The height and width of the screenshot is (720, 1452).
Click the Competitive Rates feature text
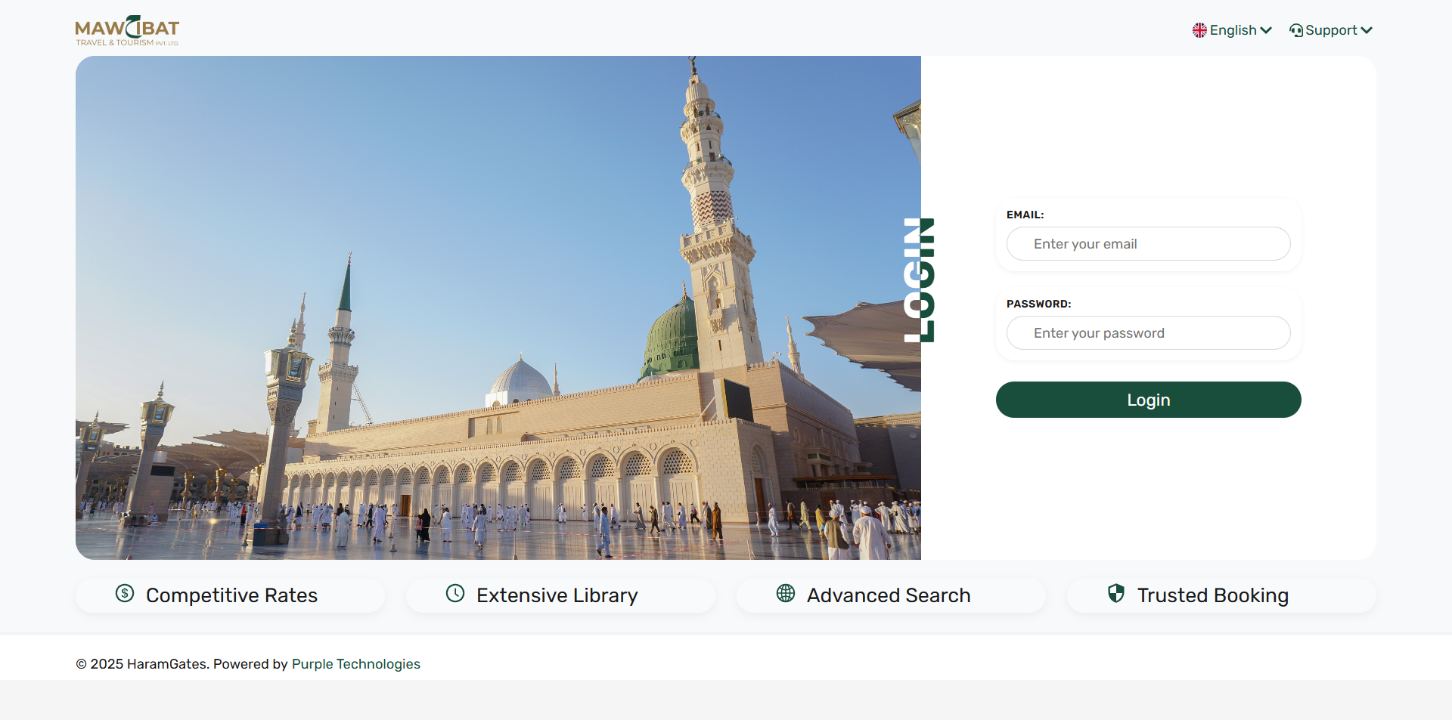[231, 595]
